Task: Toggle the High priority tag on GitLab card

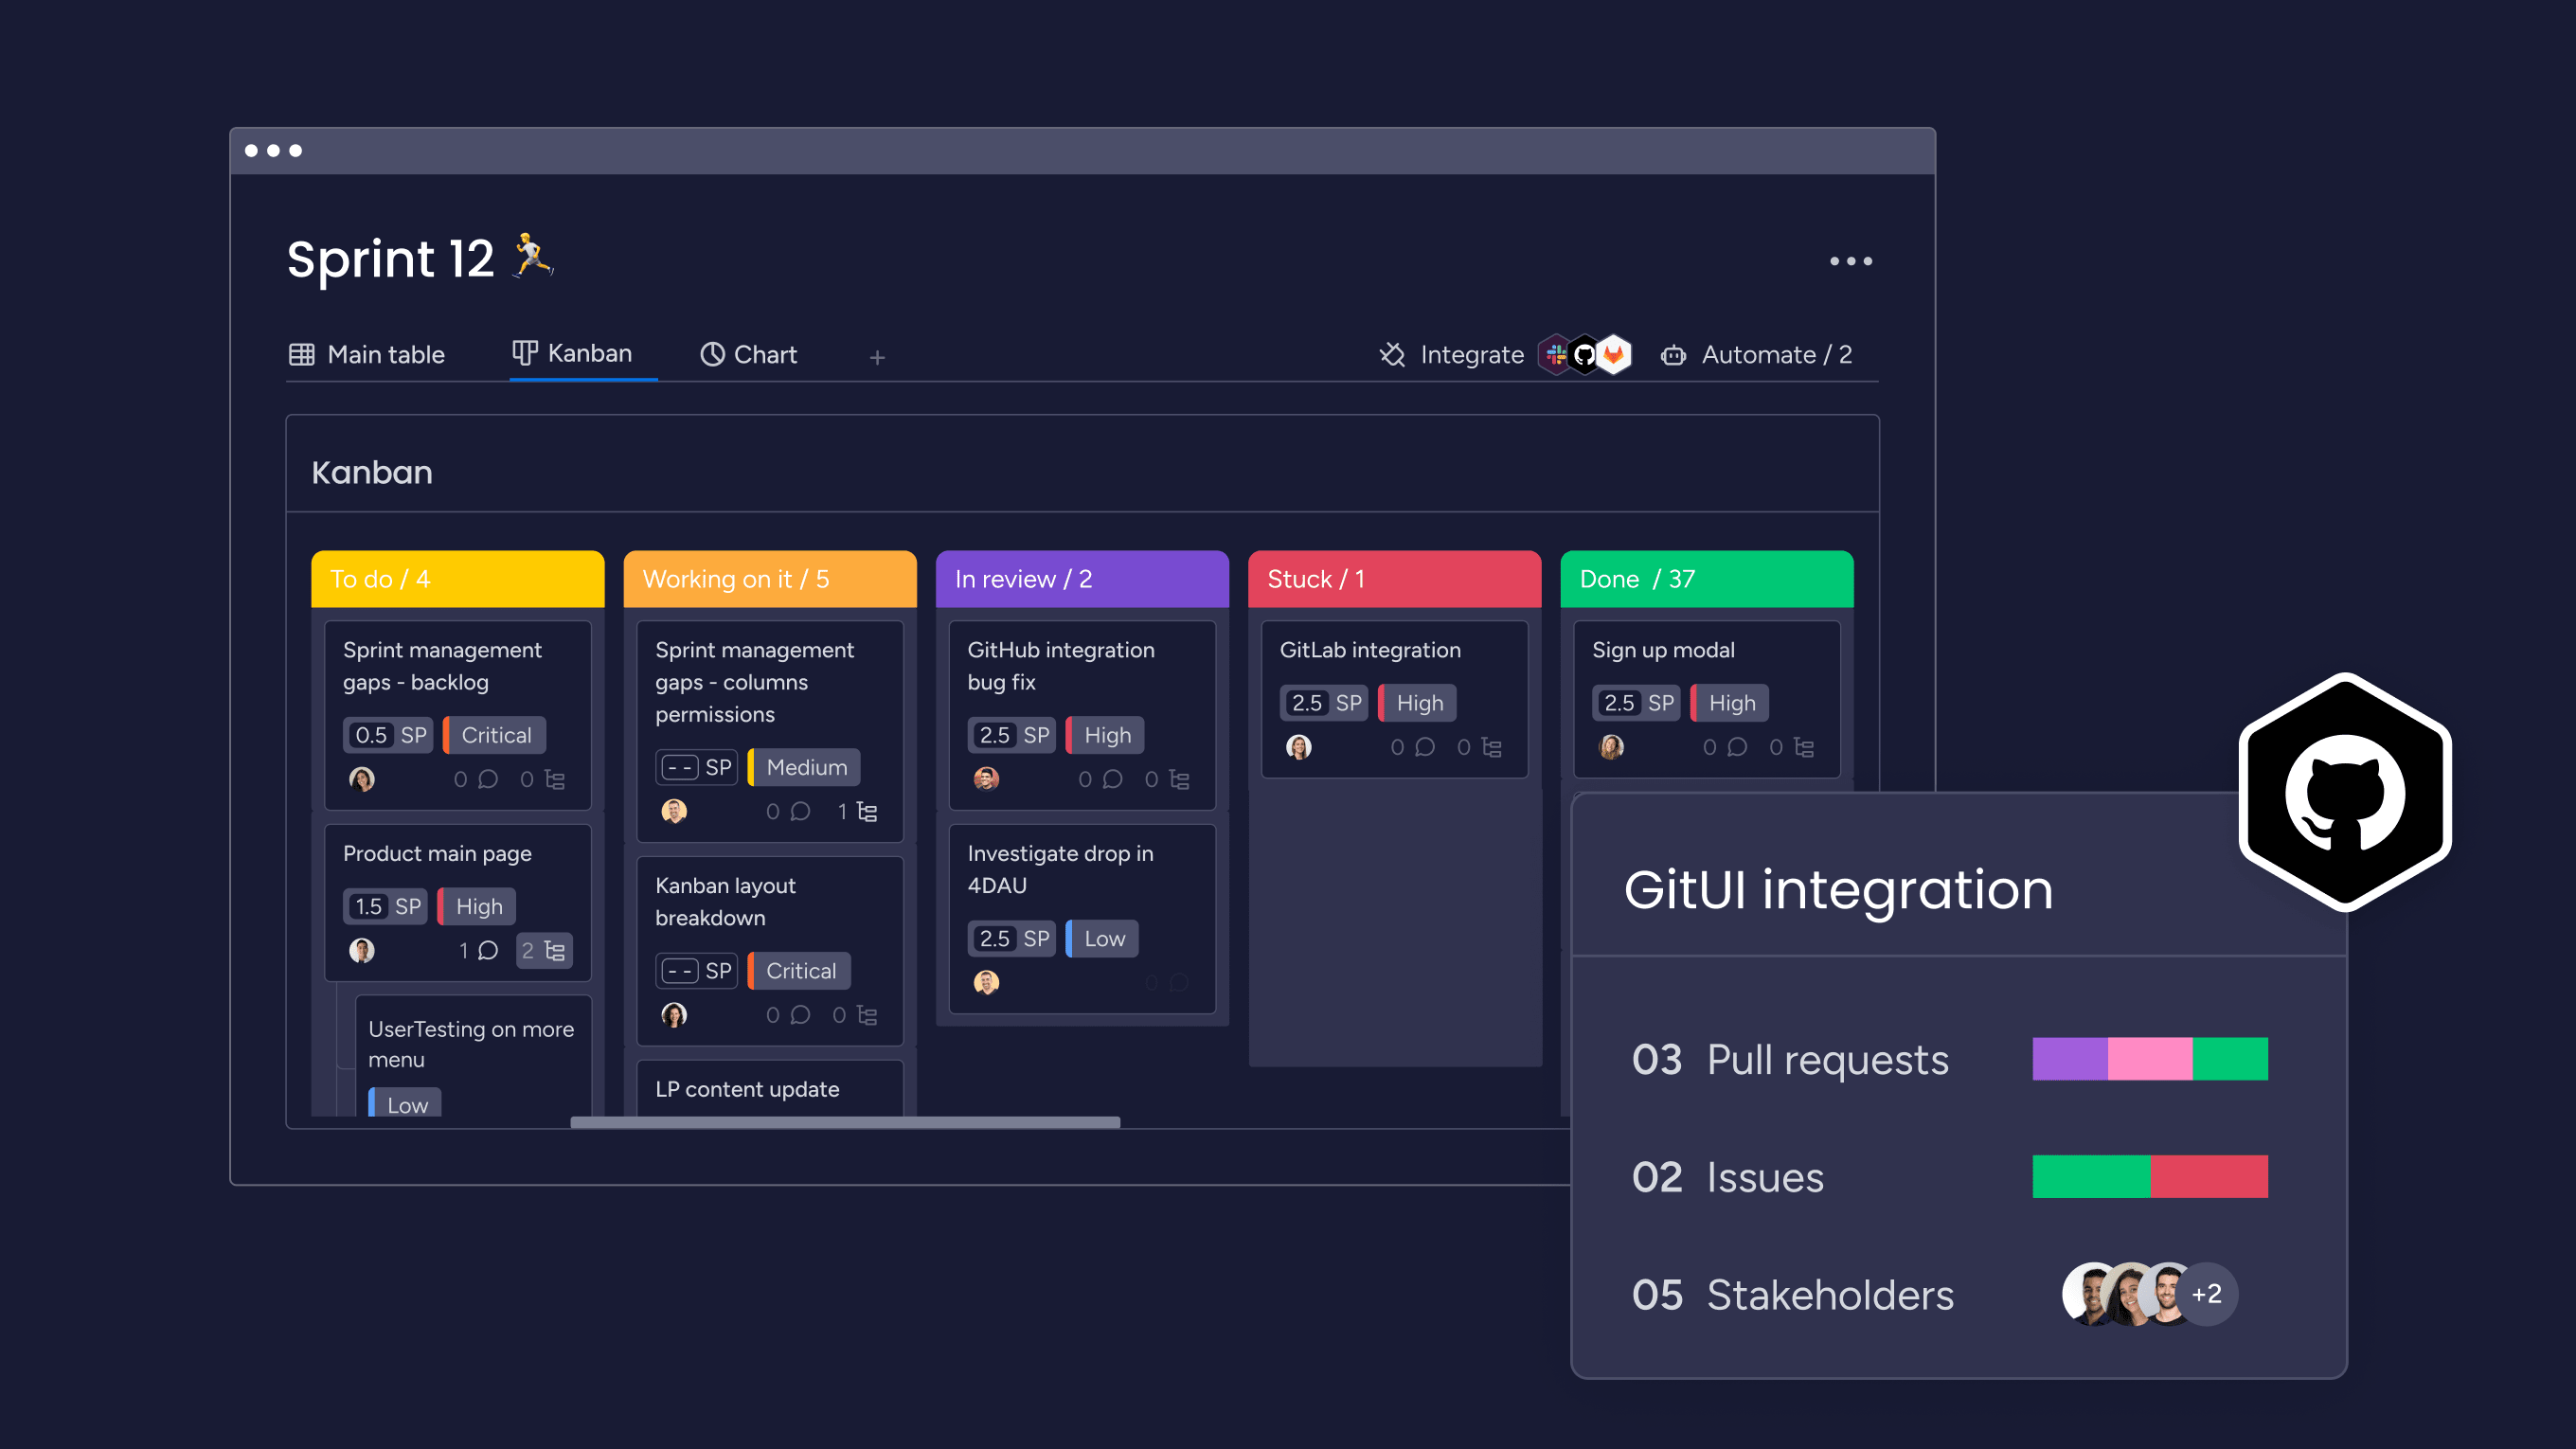Action: click(1417, 703)
